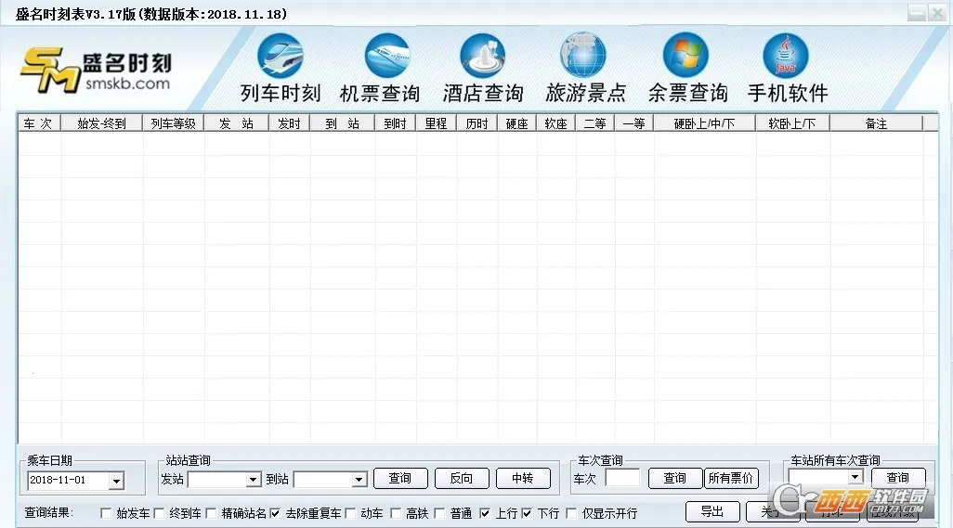
Task: Enable the 仅显示开行 checkbox
Action: (570, 513)
